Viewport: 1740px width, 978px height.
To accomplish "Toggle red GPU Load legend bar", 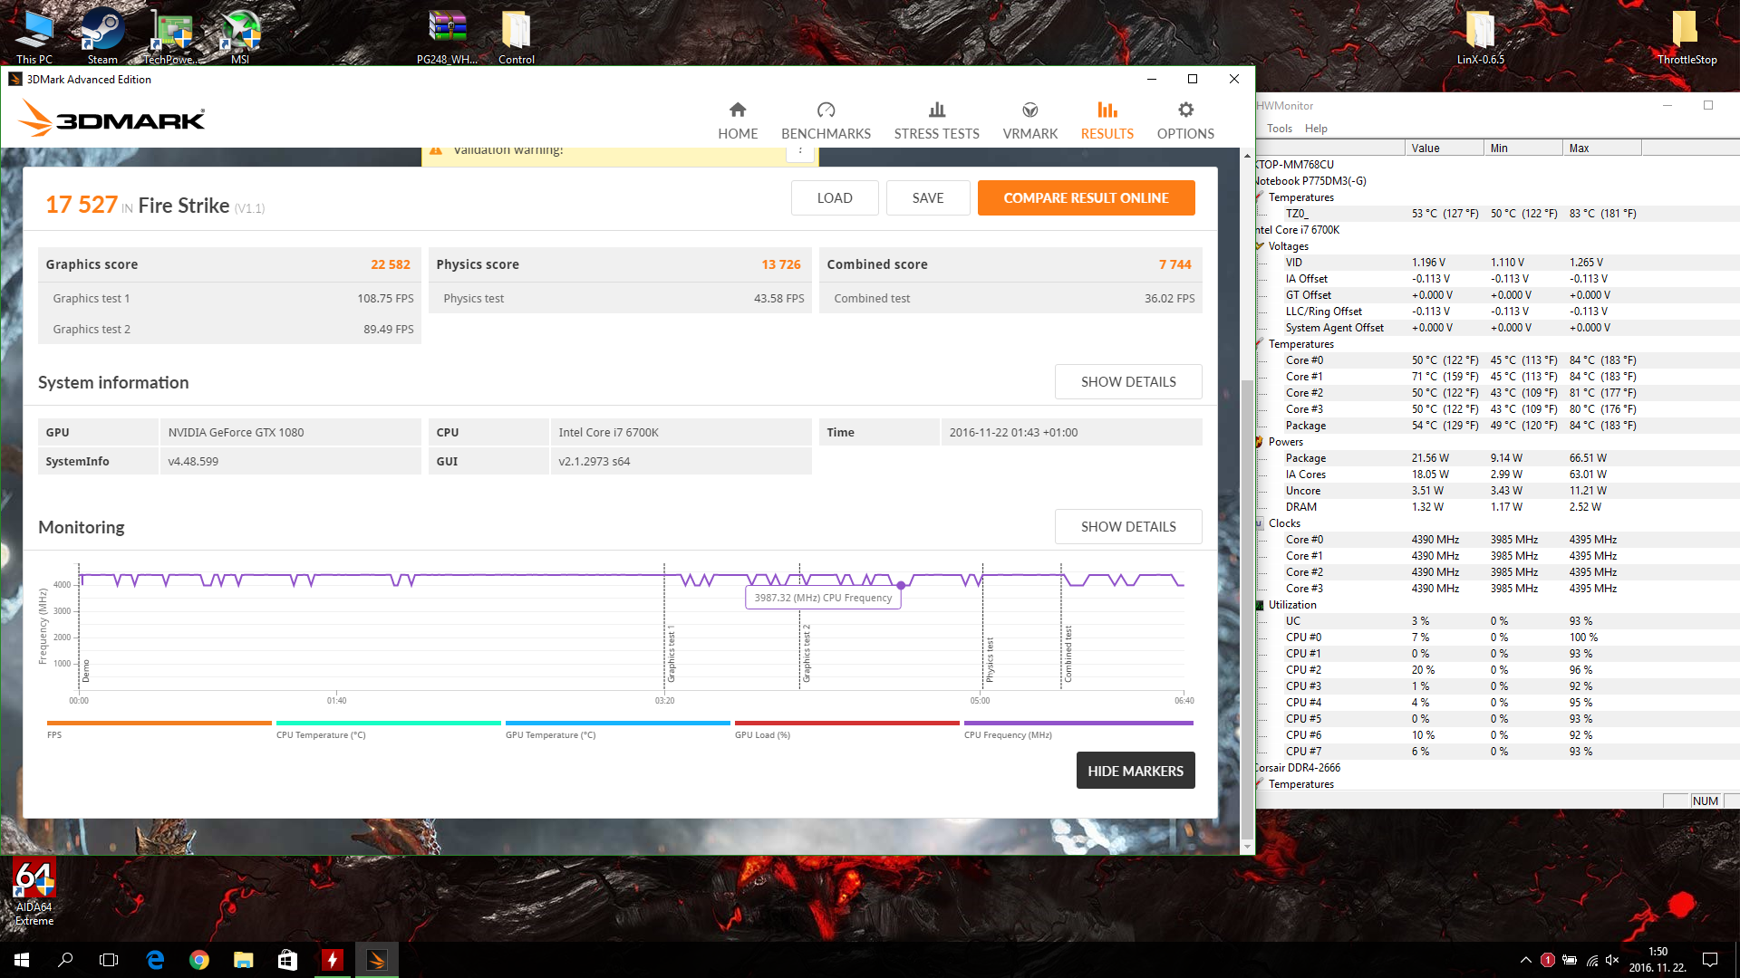I will [847, 723].
